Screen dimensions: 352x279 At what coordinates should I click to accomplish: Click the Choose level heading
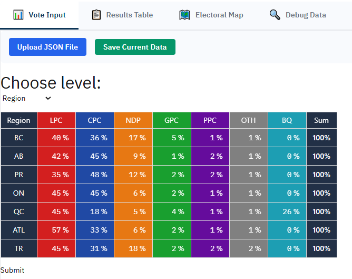click(51, 83)
